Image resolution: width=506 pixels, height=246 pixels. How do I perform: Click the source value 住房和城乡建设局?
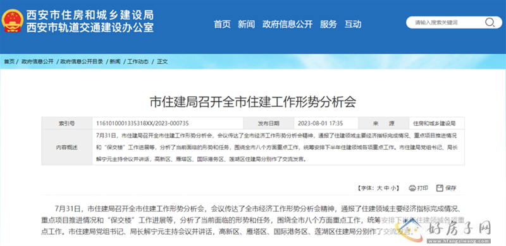coord(434,123)
